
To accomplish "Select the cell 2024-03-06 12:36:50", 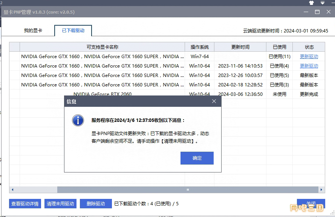I will pyautogui.click(x=240, y=94).
